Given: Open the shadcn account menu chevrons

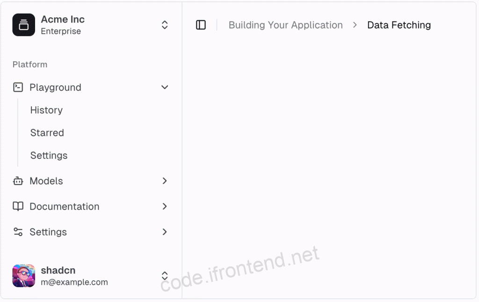Looking at the screenshot, I should (165, 276).
